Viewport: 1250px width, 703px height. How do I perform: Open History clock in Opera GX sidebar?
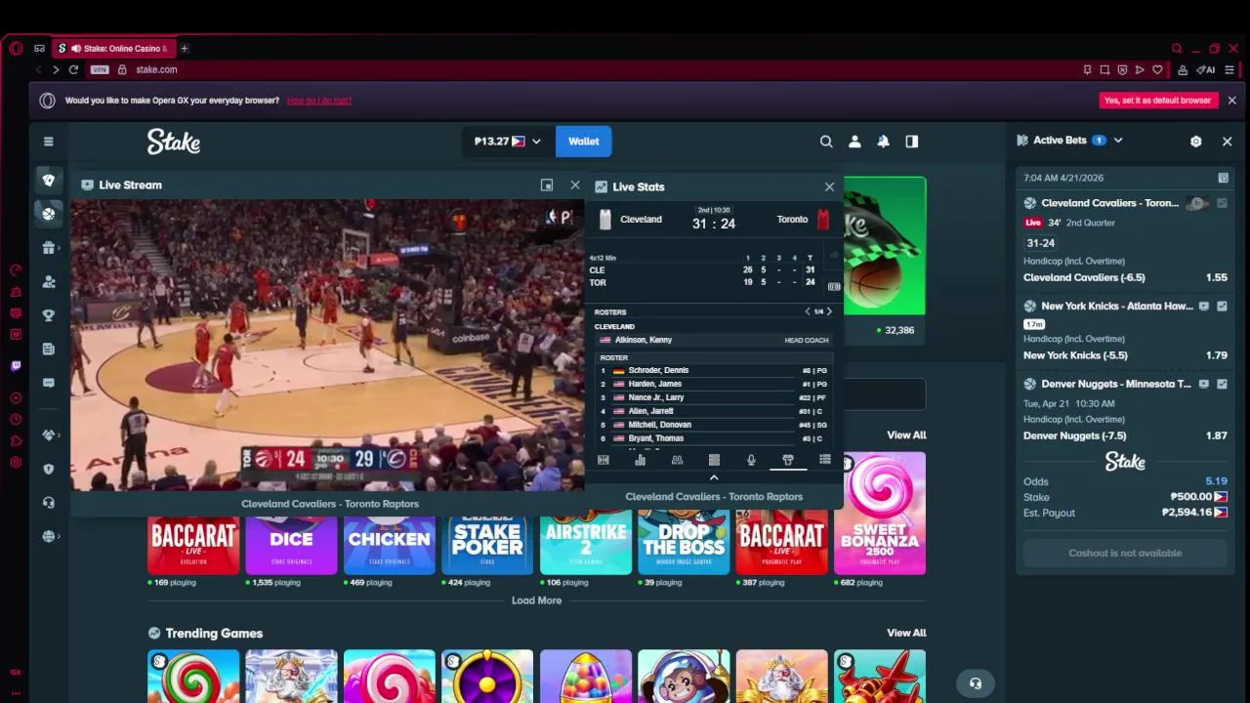tap(16, 419)
